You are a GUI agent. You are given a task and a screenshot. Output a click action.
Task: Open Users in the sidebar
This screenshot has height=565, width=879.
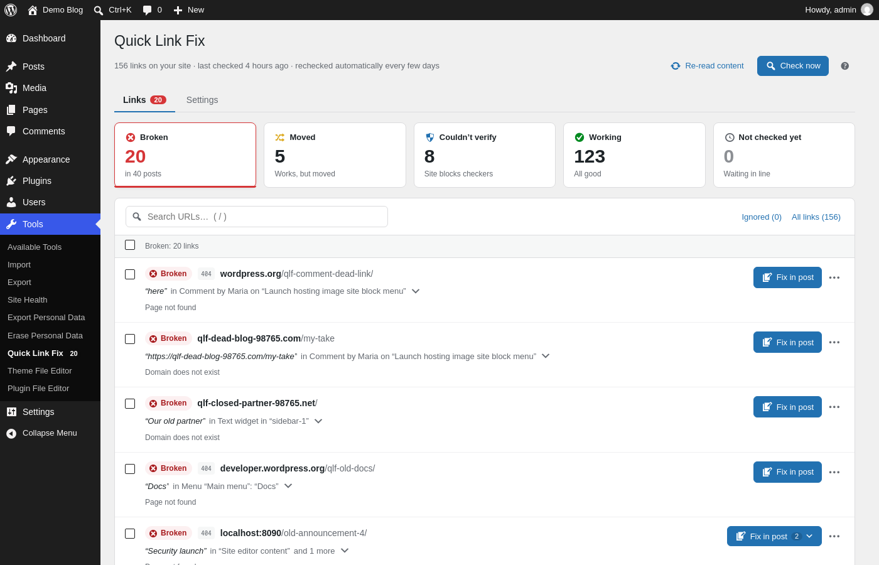[x=50, y=202]
